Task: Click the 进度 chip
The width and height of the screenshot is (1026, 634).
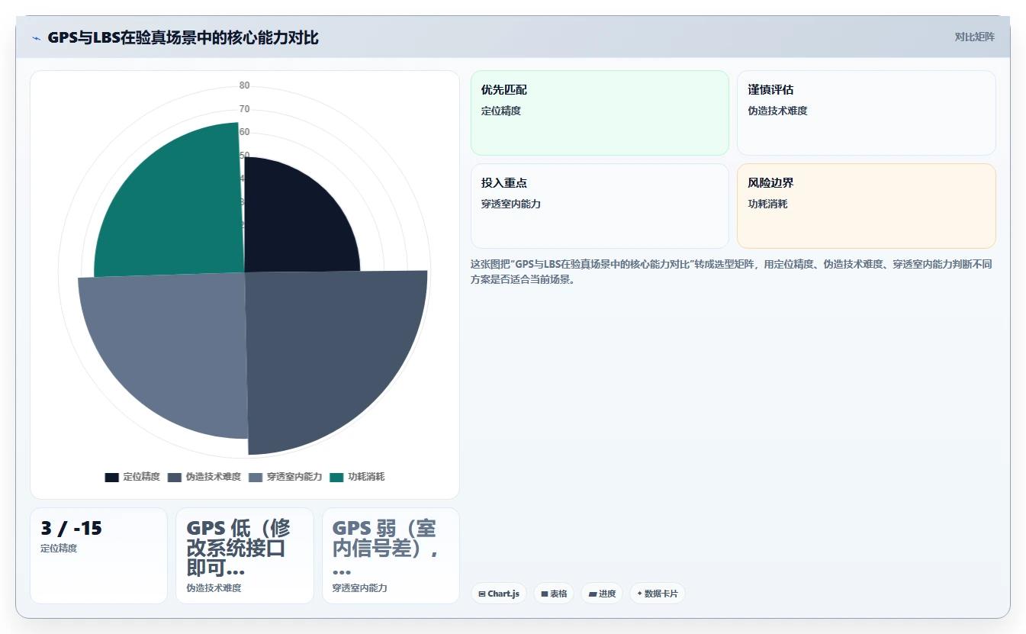Action: point(603,594)
